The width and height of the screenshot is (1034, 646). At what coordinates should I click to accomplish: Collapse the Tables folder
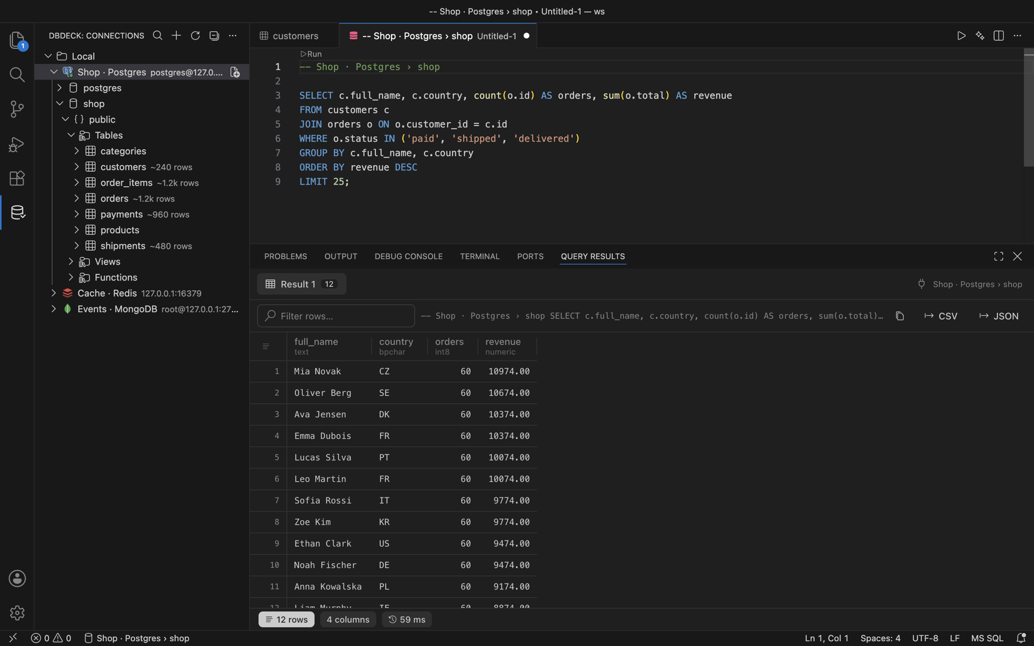pos(71,135)
